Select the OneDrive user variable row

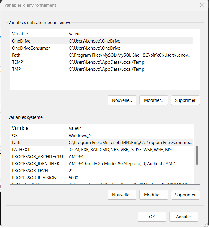pos(21,41)
